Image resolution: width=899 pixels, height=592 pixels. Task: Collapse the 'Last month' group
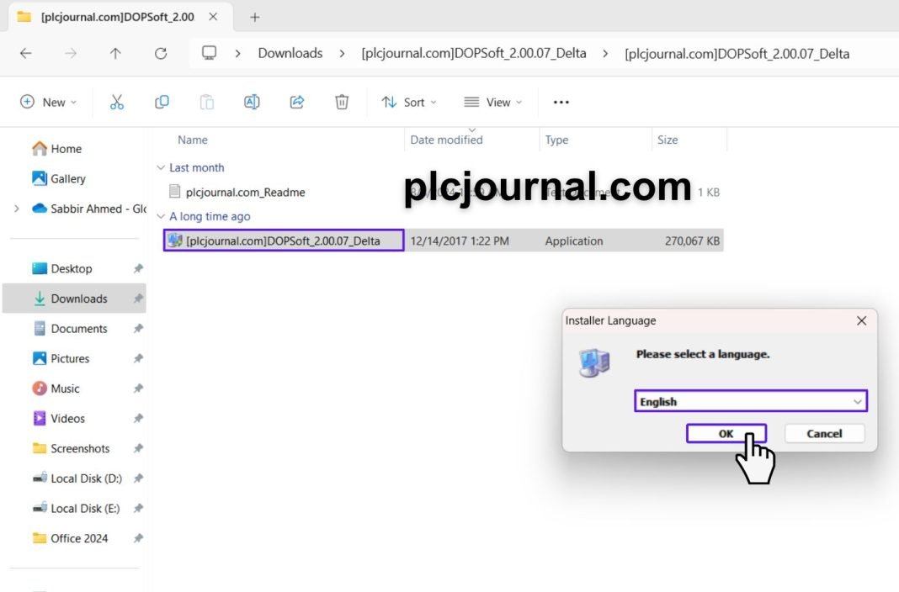pos(161,167)
